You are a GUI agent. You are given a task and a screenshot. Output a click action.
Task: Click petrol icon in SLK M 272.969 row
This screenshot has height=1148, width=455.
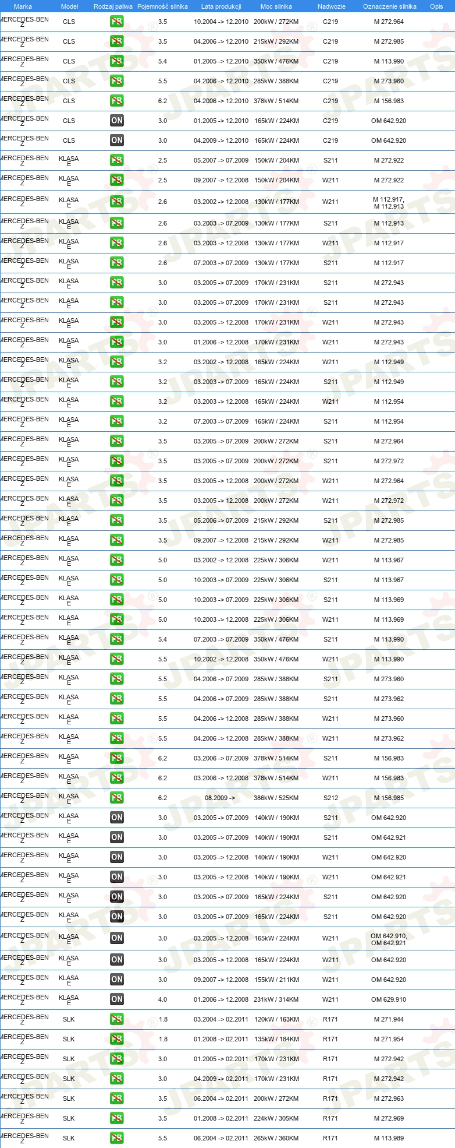point(116,1118)
